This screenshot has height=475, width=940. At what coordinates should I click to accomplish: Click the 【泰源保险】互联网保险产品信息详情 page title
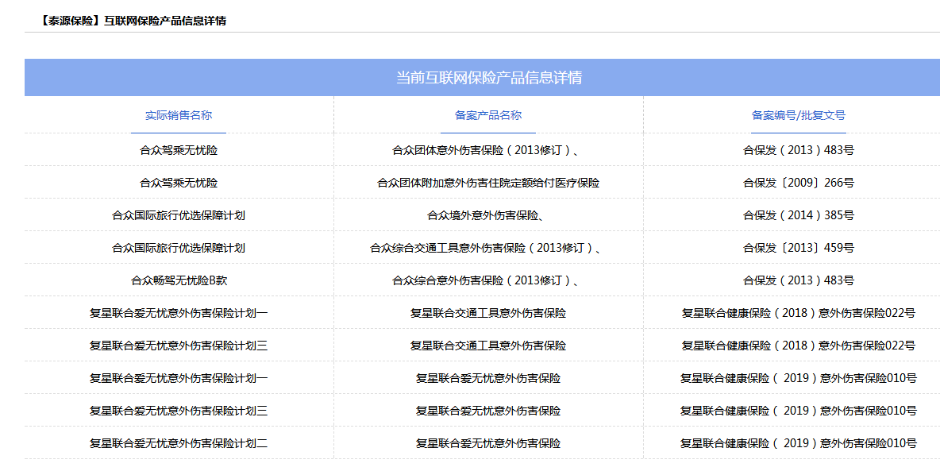(132, 21)
